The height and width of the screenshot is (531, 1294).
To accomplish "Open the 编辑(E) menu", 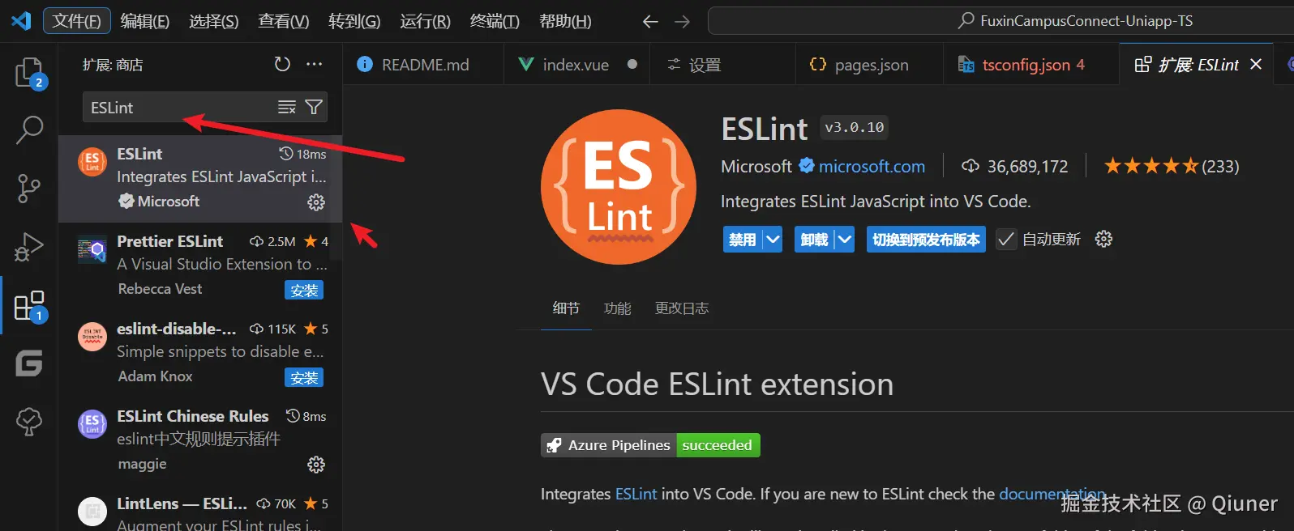I will (145, 21).
